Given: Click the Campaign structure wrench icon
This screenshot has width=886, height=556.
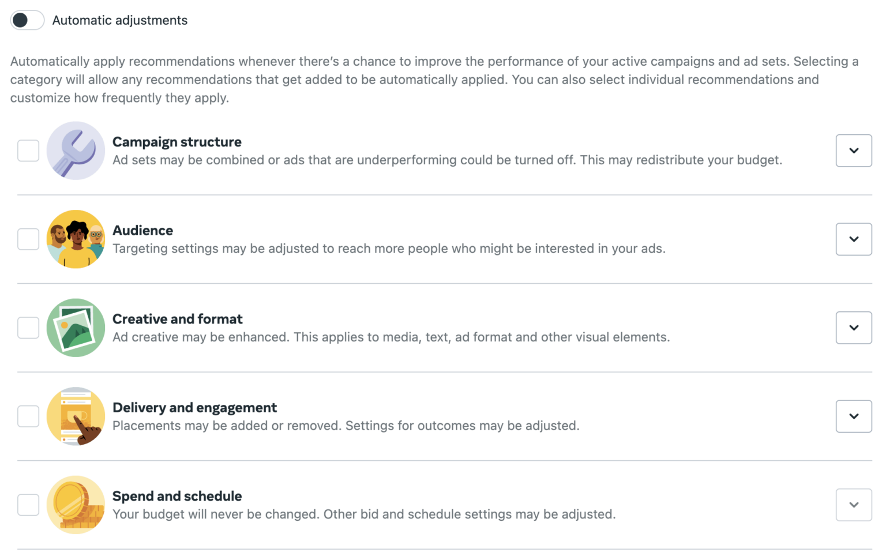Looking at the screenshot, I should click(x=76, y=151).
